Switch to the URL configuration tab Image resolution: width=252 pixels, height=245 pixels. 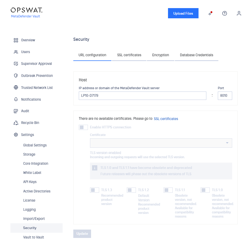coord(92,55)
